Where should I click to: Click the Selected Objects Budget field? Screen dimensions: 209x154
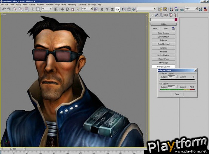click(x=171, y=77)
